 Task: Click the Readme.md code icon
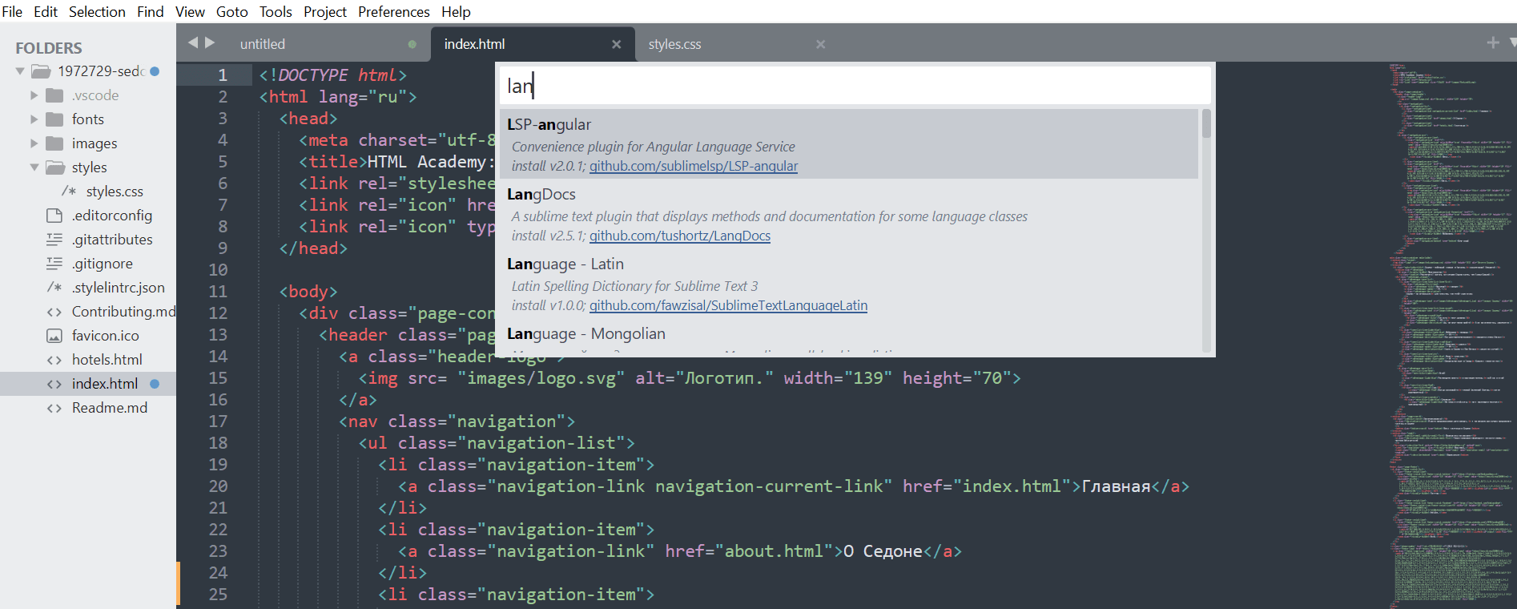pos(54,408)
